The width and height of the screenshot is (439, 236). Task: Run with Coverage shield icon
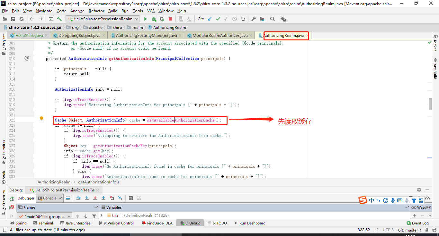pyautogui.click(x=162, y=19)
